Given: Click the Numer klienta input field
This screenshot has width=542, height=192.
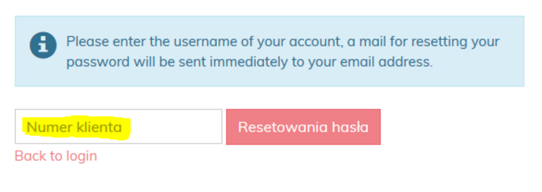Looking at the screenshot, I should coord(118,127).
